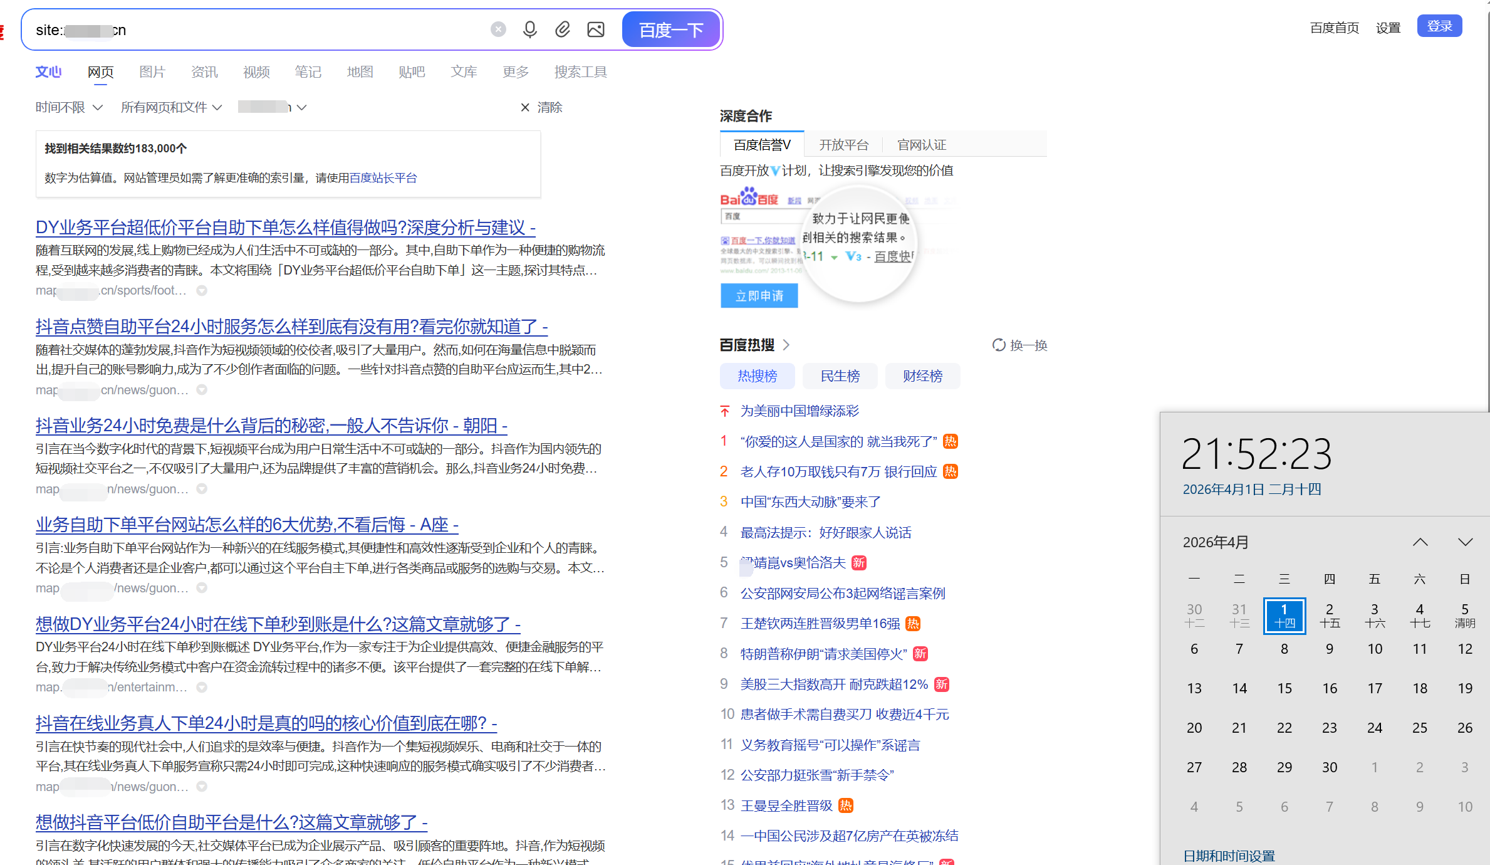Open 日期和时间设置 date settings
Screen dimensions: 1490x865
point(1229,854)
